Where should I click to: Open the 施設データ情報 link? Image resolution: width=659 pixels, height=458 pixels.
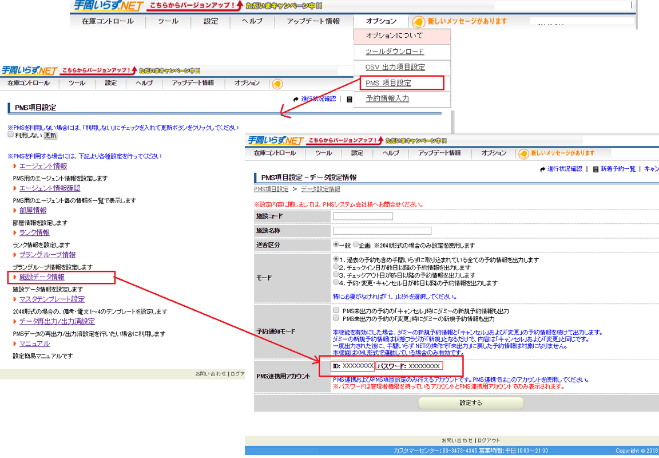42,277
